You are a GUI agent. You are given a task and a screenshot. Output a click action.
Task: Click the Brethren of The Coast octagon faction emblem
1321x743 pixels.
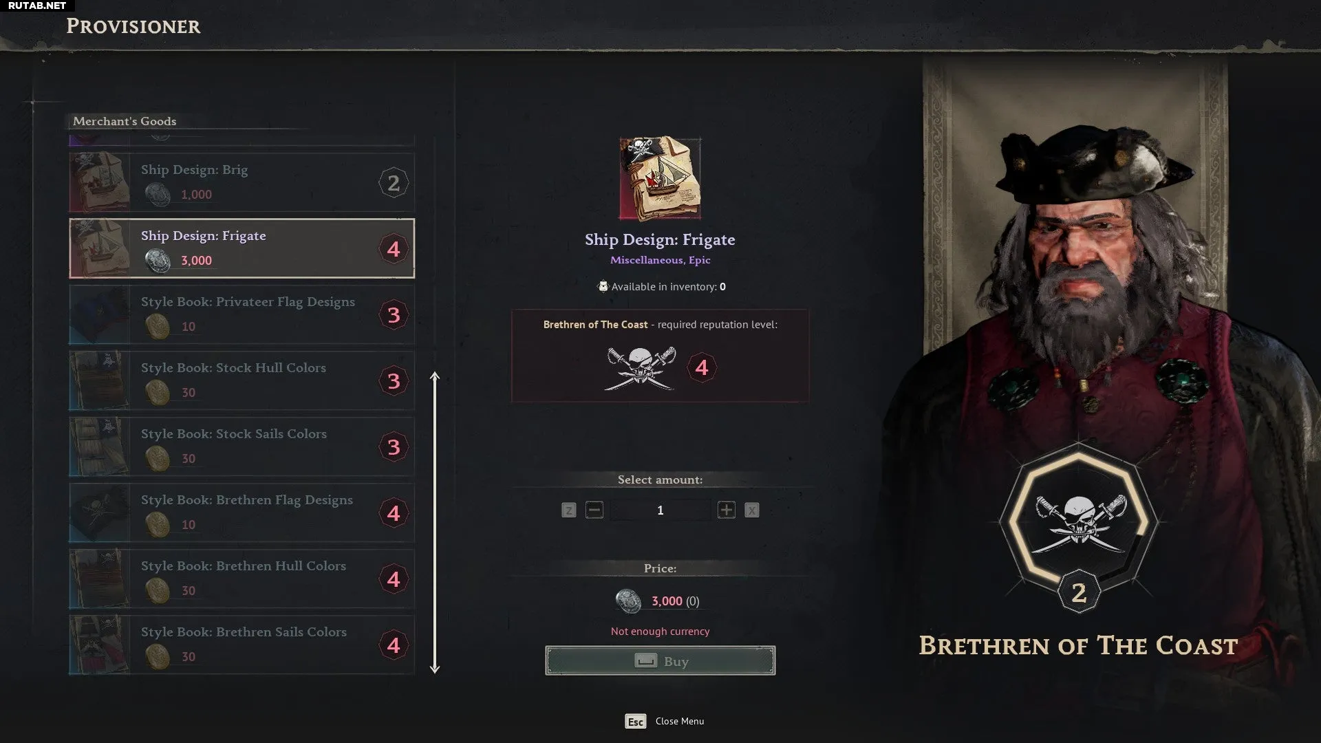(x=1079, y=521)
